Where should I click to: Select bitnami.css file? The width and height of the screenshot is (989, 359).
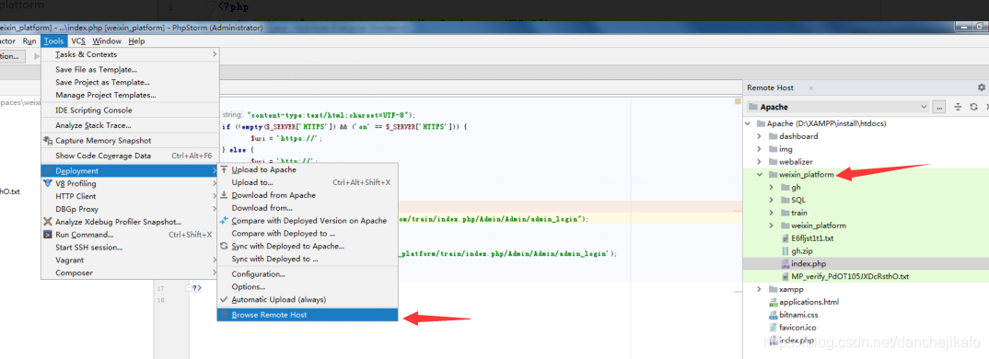(797, 314)
